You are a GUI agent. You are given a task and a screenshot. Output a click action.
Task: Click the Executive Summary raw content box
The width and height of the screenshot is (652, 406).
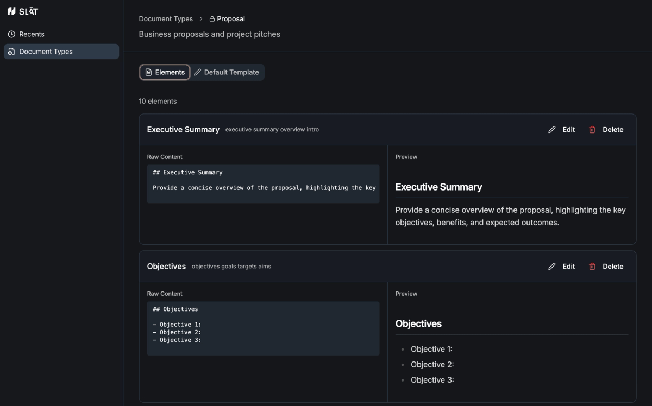(x=263, y=184)
